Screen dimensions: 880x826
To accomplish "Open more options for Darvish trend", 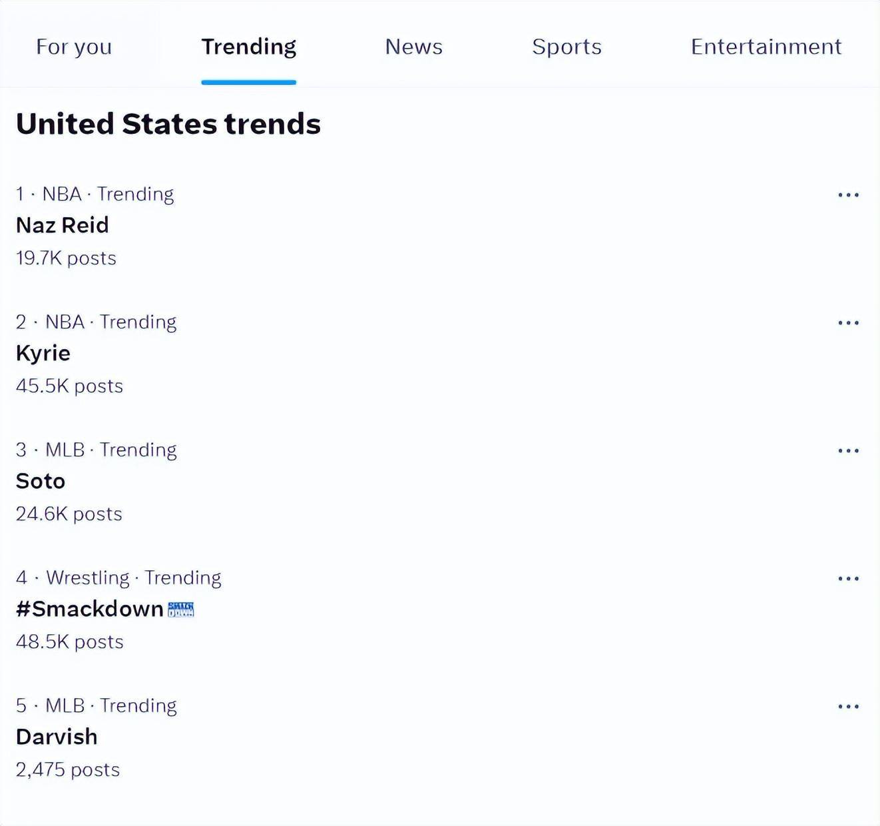I will [x=848, y=707].
